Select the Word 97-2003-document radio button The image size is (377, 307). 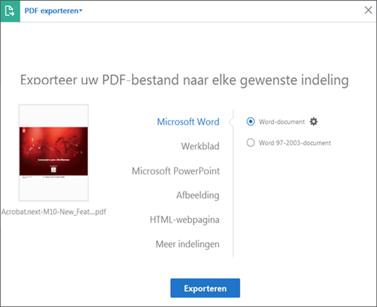pyautogui.click(x=250, y=143)
